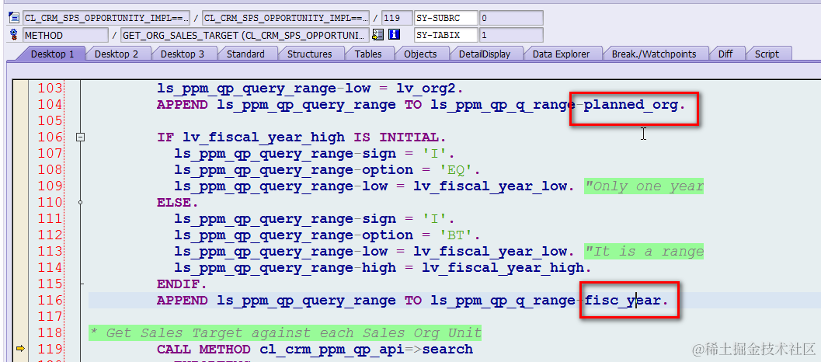Image resolution: width=821 pixels, height=362 pixels.
Task: Click the yellow current-line arrow at line 119
Action: [21, 348]
